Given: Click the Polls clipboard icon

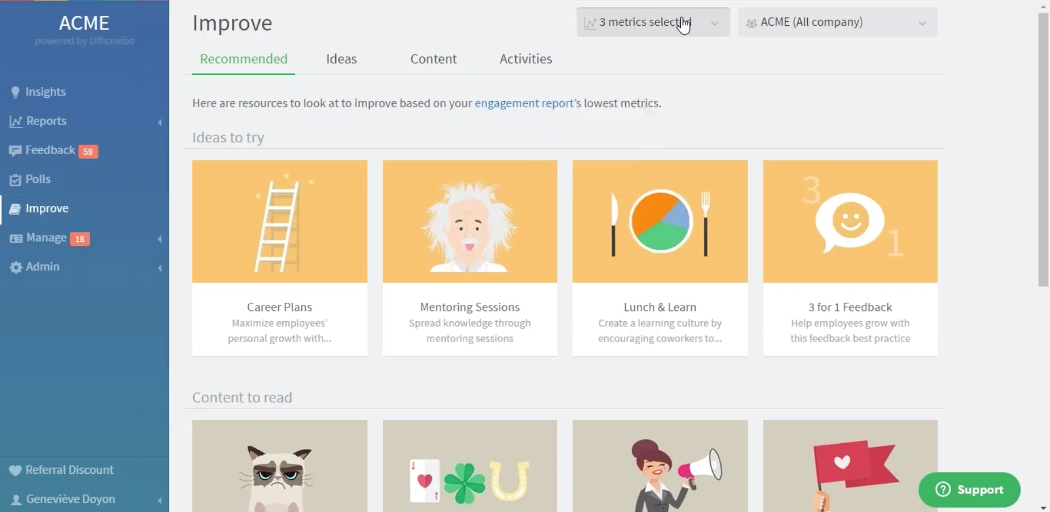Looking at the screenshot, I should click(x=15, y=180).
